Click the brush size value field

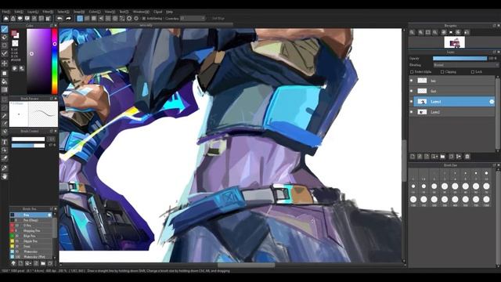coord(52,139)
